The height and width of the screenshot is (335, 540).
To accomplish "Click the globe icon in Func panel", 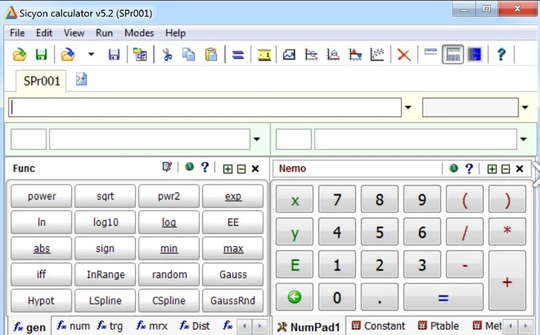I will (189, 167).
